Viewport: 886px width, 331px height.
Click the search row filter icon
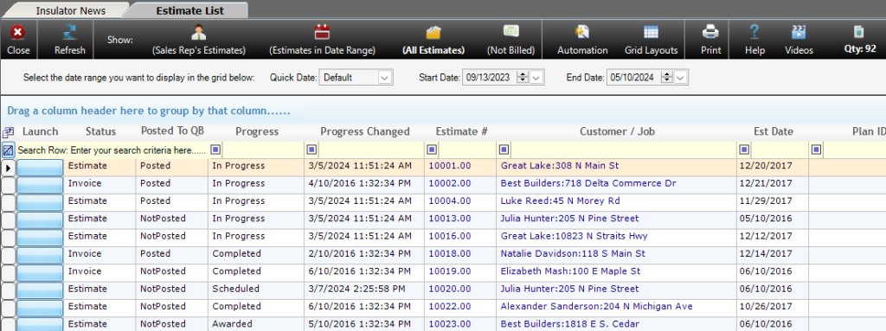coord(8,150)
